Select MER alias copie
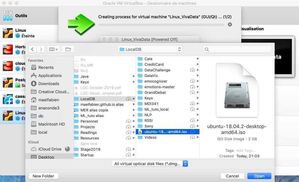This screenshot has height=182, width=299. [x=105, y=110]
